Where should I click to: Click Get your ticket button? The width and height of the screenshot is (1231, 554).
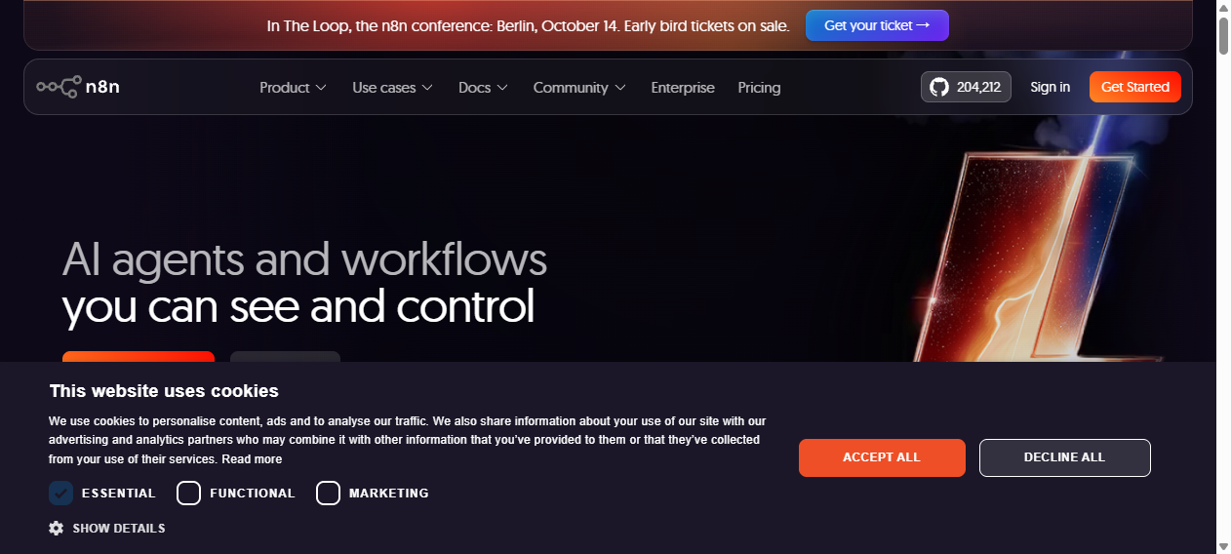point(877,25)
